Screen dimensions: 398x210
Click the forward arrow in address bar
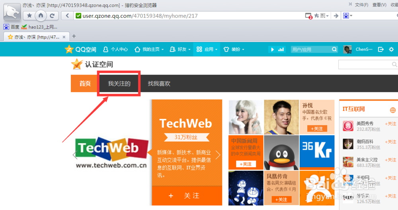336,16
